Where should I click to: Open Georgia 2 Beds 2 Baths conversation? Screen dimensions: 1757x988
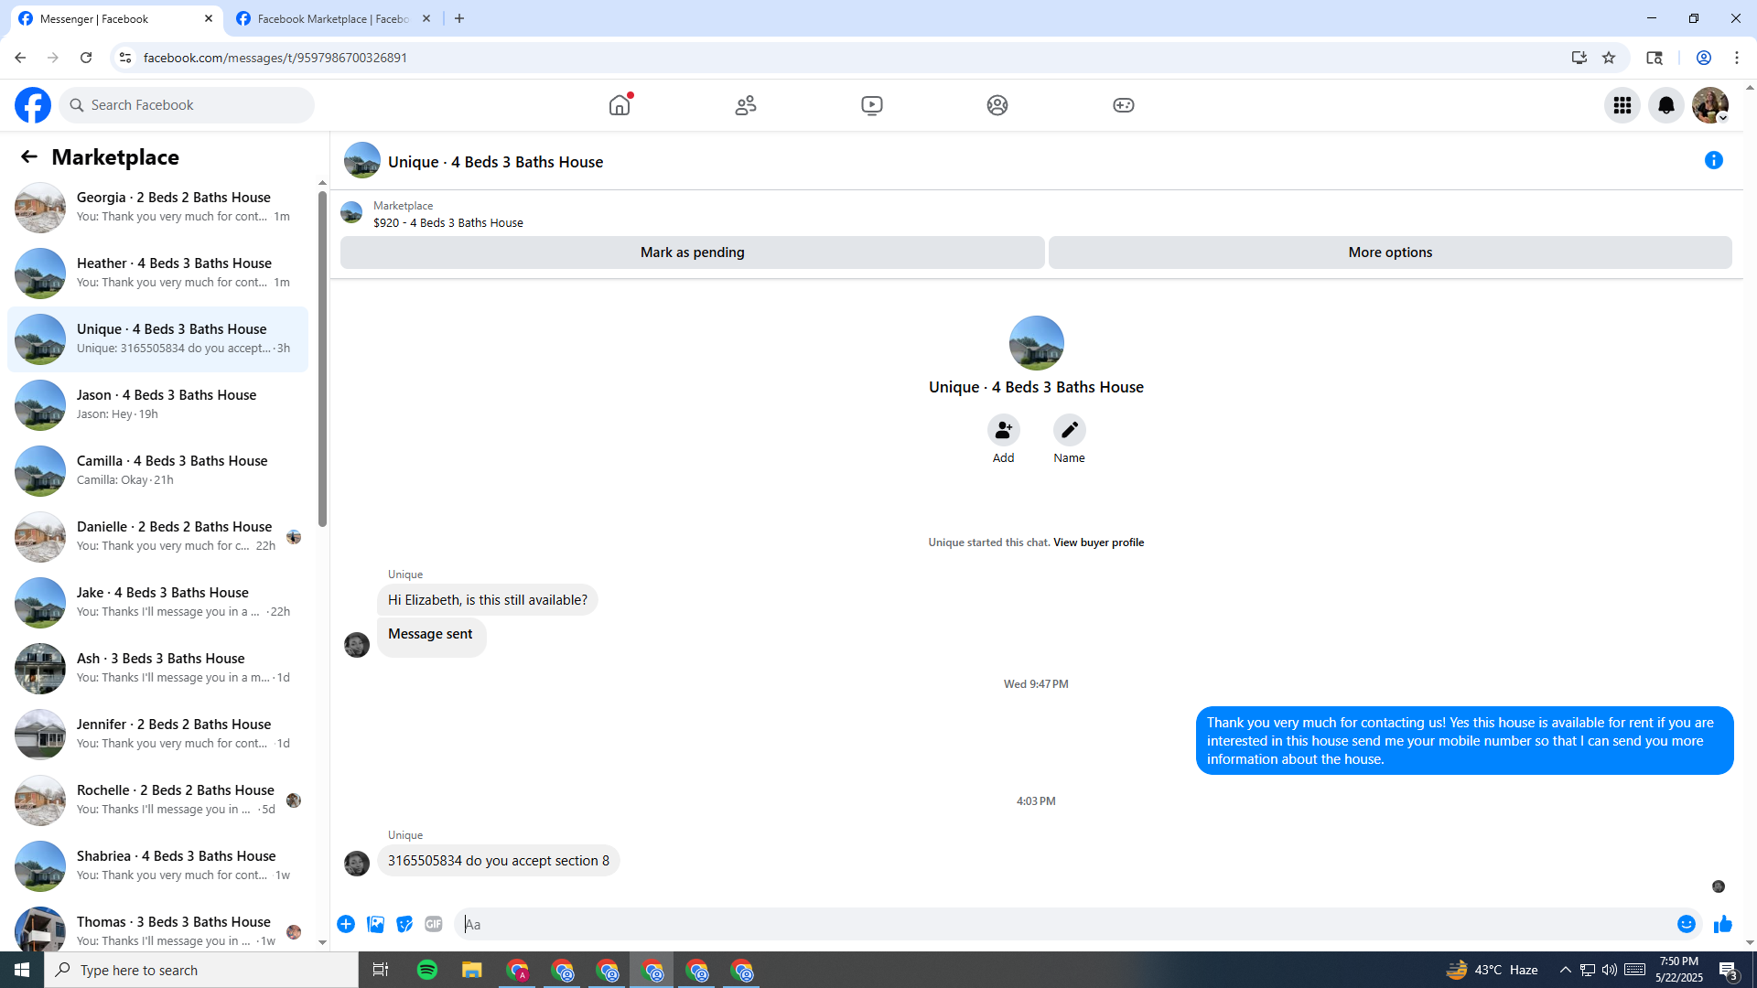pos(157,208)
